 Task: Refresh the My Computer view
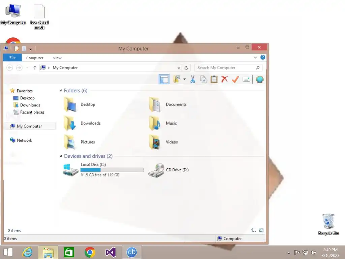tap(186, 68)
